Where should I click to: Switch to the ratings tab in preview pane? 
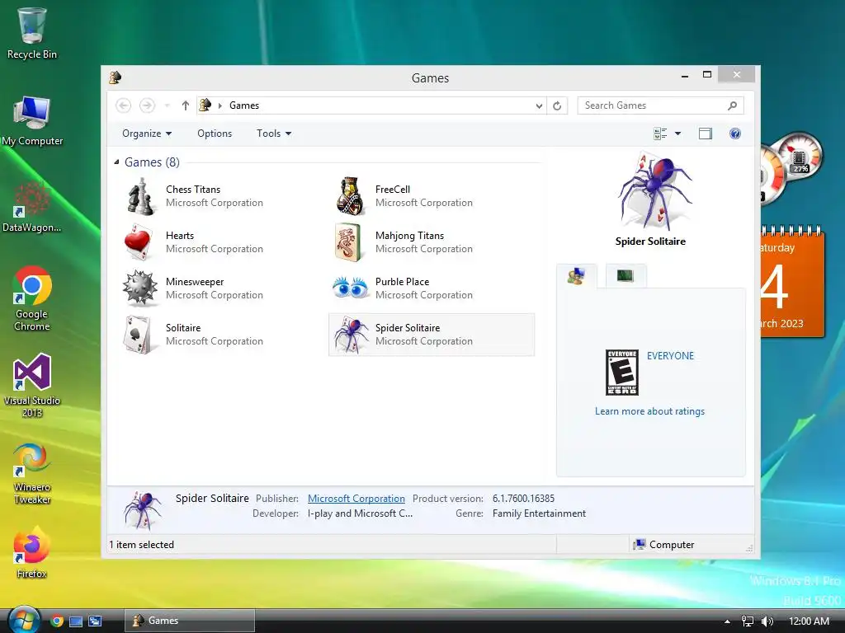click(576, 276)
